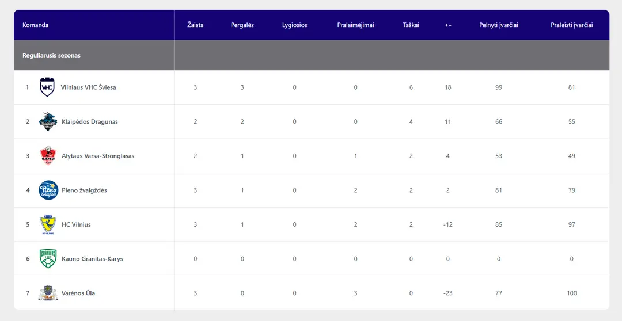The image size is (622, 321).
Task: Click goals conceded value 81 for Šviesa
Action: coord(572,87)
